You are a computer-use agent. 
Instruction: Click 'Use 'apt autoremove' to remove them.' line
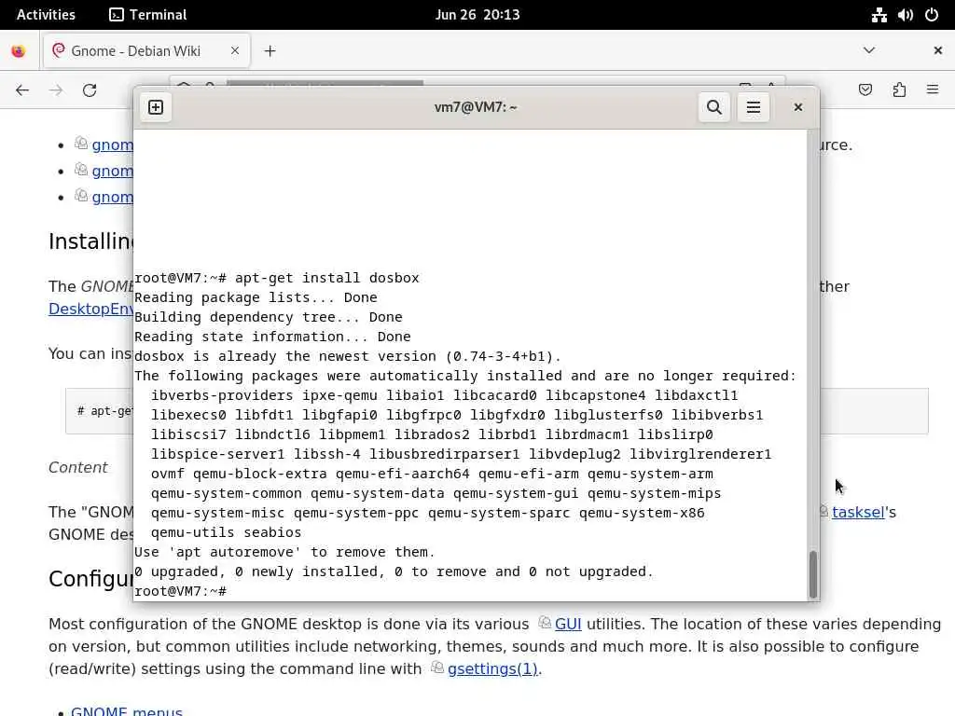[284, 552]
